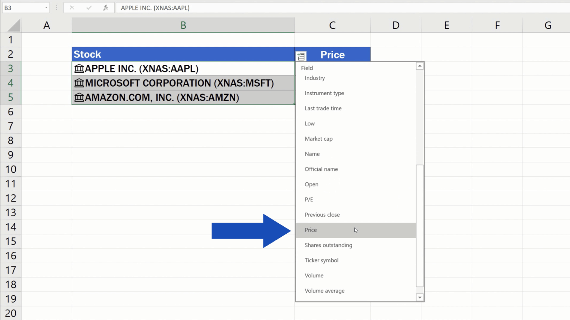Click the Insert Function fx icon
The image size is (570, 320).
coord(106,7)
